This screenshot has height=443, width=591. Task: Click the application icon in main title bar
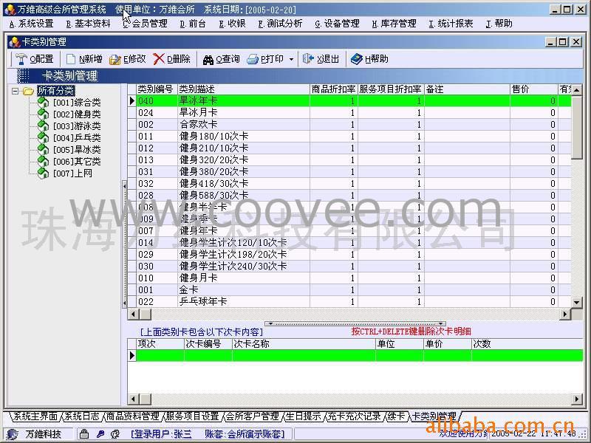coord(10,10)
